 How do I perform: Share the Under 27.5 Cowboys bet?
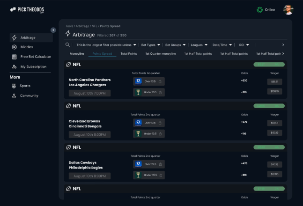tap(161, 175)
